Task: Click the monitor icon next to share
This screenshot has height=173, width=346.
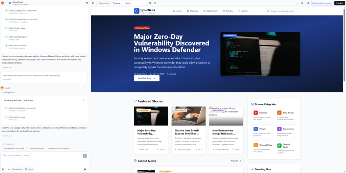Action: (x=302, y=3)
